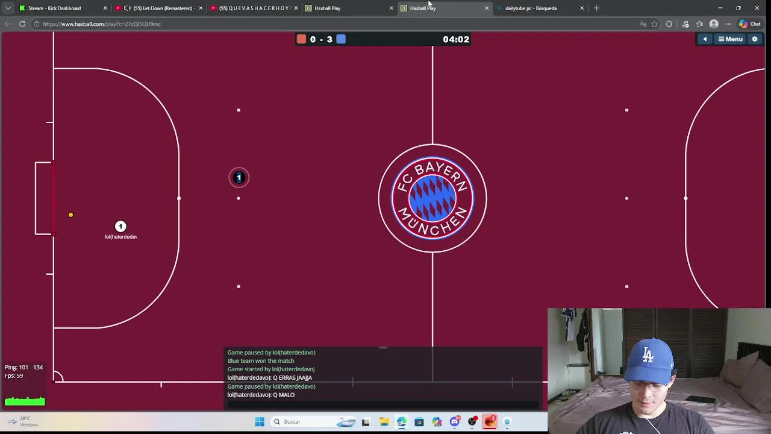Open the browser profile avatar
Image resolution: width=771 pixels, height=434 pixels.
[x=714, y=24]
